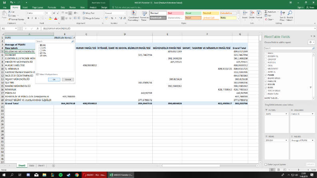The height and width of the screenshot is (178, 317).
Task: Open the Insert ribbon tab
Action: tap(25, 8)
